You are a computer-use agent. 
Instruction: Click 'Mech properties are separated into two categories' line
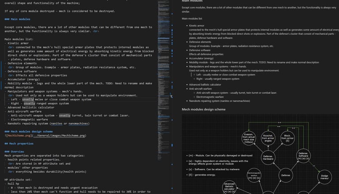point(45,156)
